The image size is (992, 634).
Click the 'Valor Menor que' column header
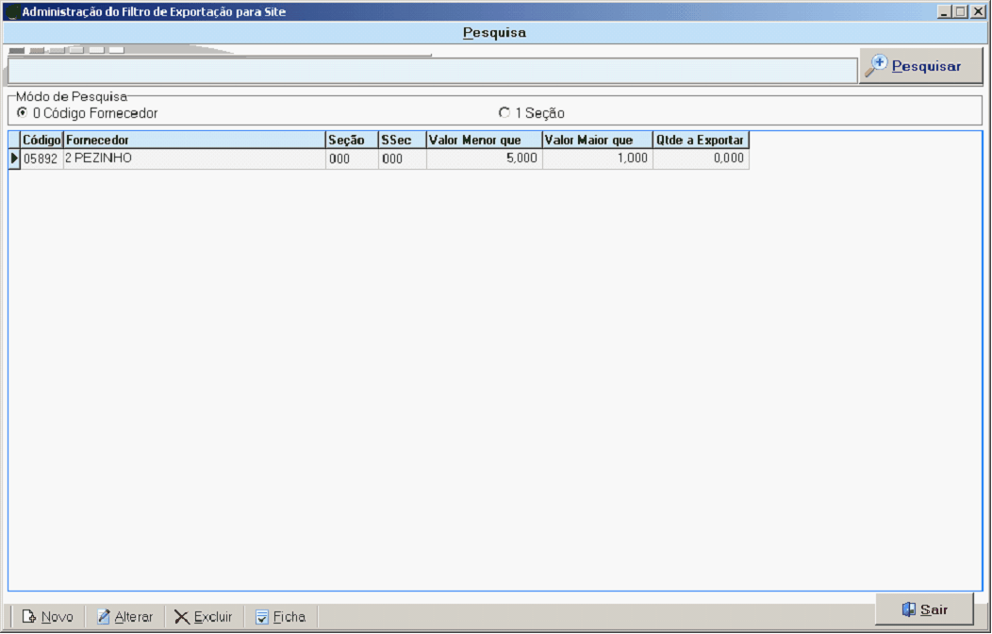click(x=484, y=140)
